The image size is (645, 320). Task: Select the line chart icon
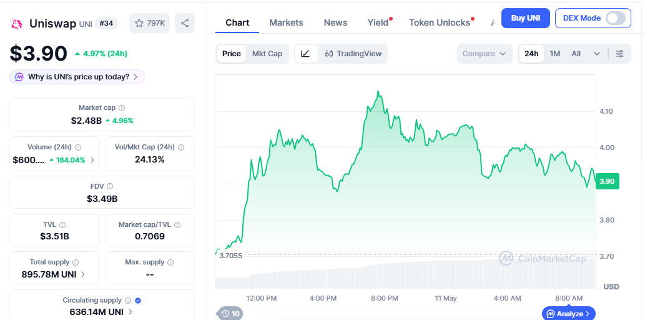pos(305,54)
